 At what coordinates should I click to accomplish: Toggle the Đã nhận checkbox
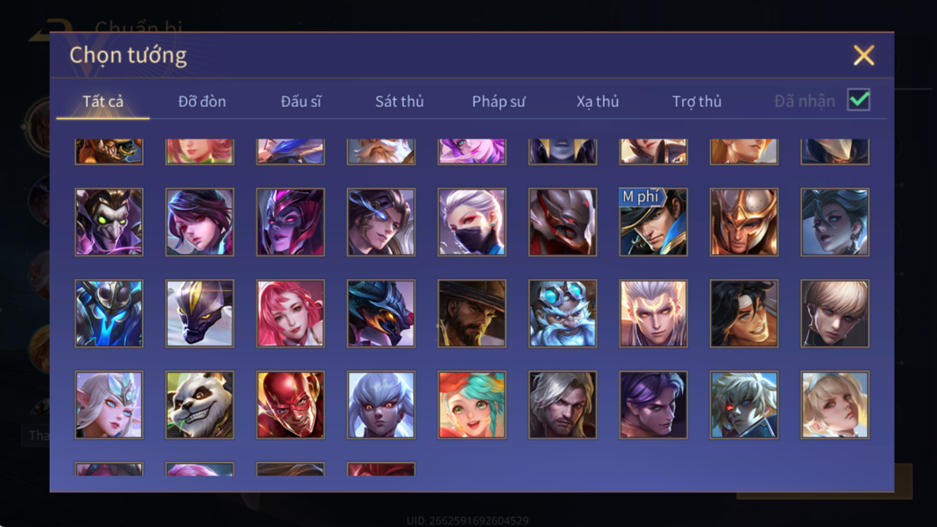click(859, 100)
